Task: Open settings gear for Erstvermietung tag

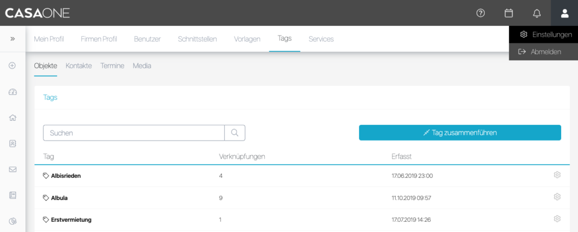Action: click(x=557, y=218)
